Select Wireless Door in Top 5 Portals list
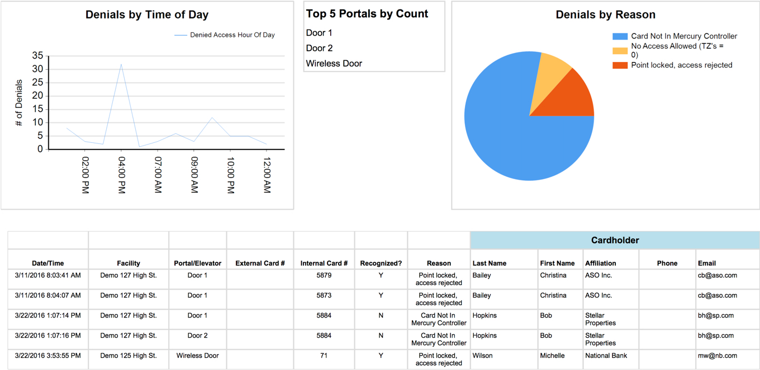Viewport: 760px width, 370px height. tap(334, 64)
